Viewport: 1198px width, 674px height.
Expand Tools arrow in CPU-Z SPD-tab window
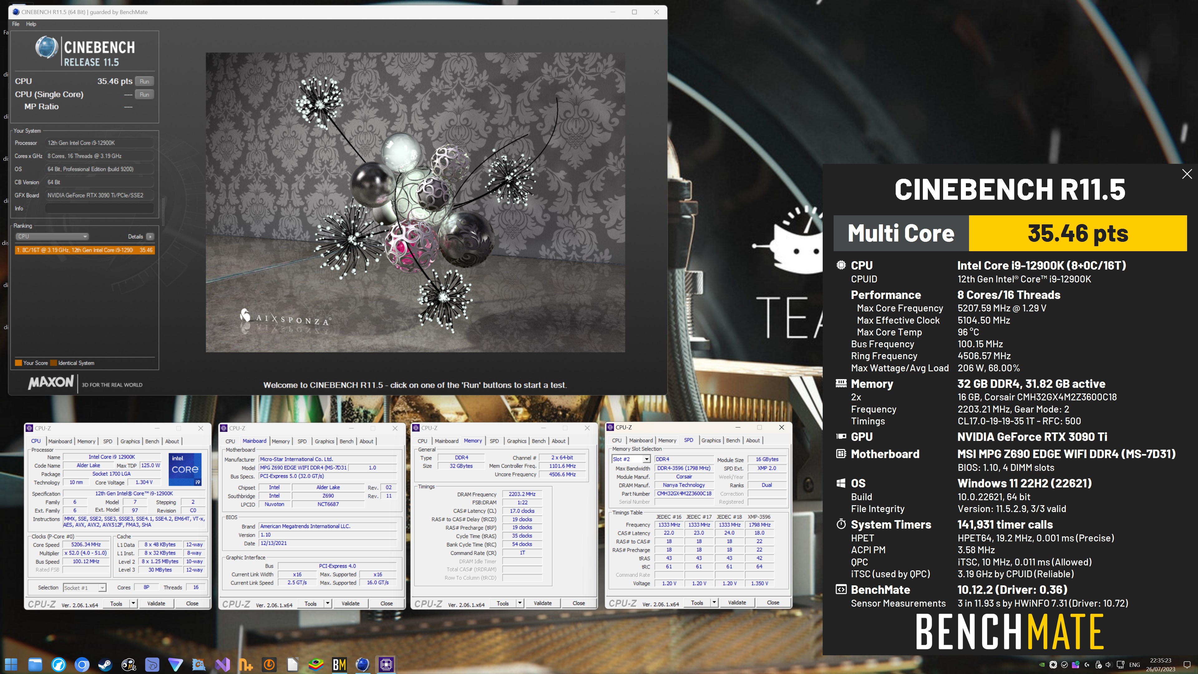coord(714,603)
